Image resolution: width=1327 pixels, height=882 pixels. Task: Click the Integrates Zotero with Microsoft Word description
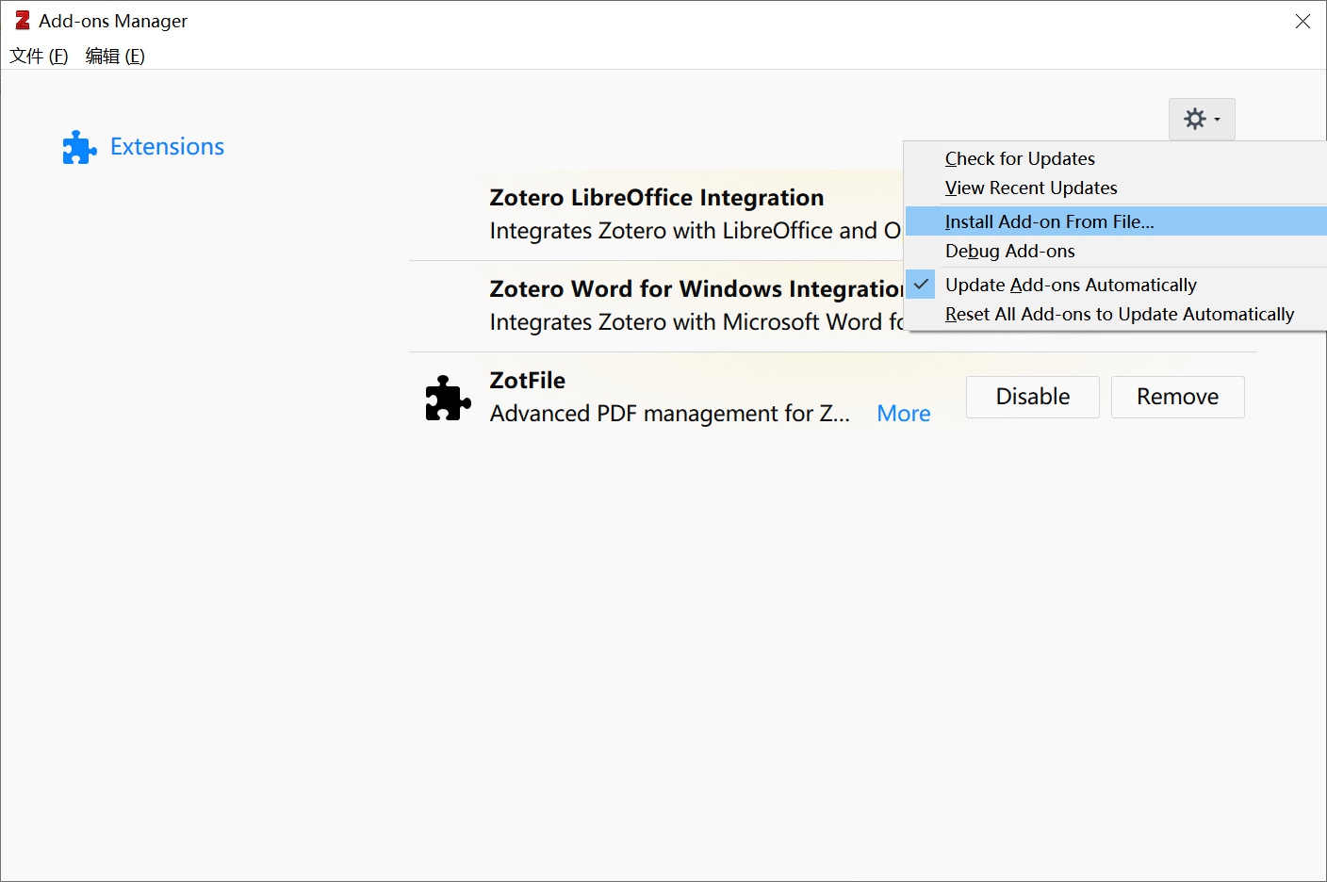pos(696,322)
